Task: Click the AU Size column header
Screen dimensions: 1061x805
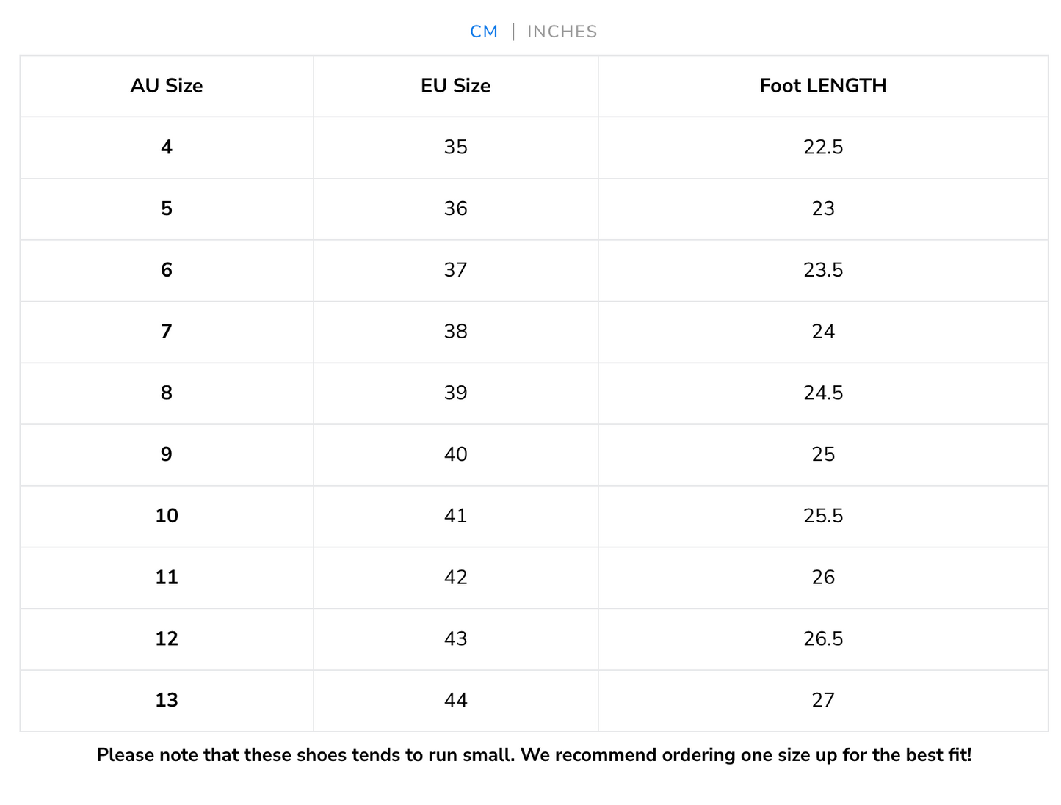Action: (167, 86)
